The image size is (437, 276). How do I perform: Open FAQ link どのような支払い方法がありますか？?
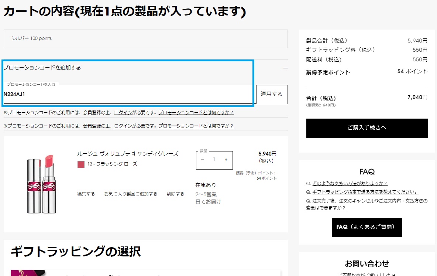[x=350, y=184]
